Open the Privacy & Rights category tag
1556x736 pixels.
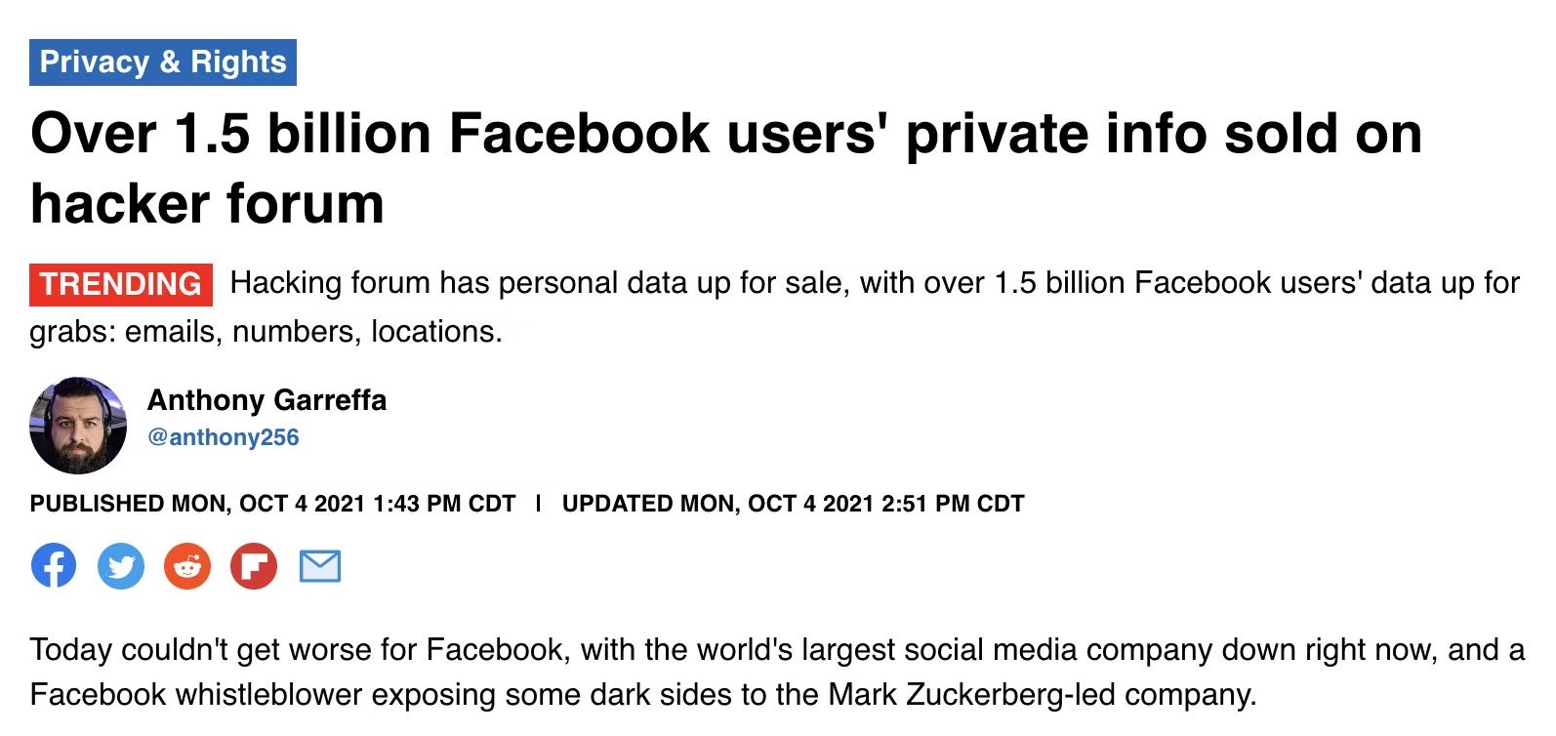(x=163, y=62)
